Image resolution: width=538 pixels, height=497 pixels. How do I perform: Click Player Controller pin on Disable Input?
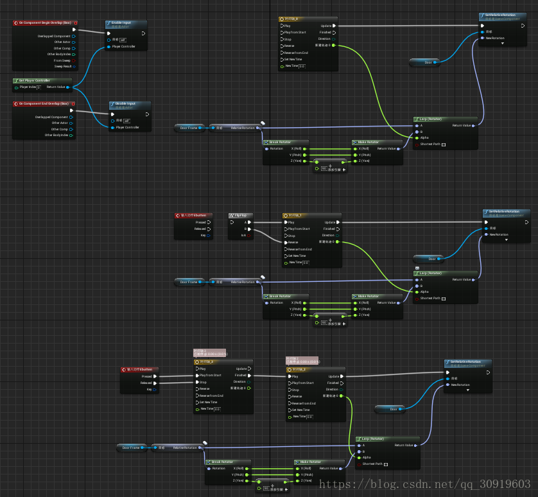(x=112, y=127)
